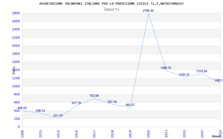Click the Euro y-axis title
Viewport: 223px width, 139px height.
tap(14, 70)
